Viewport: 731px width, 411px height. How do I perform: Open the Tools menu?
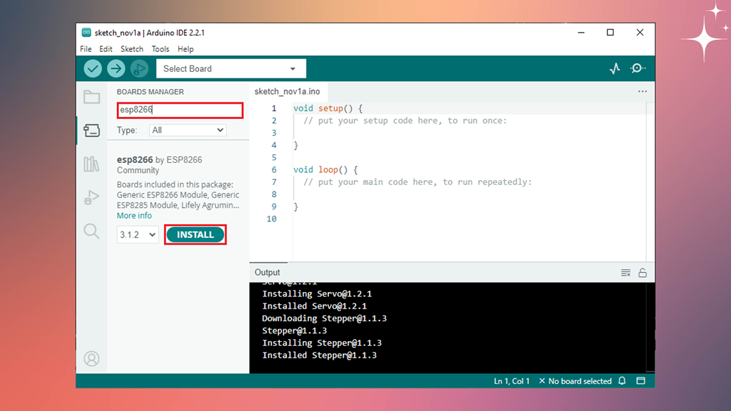click(160, 49)
